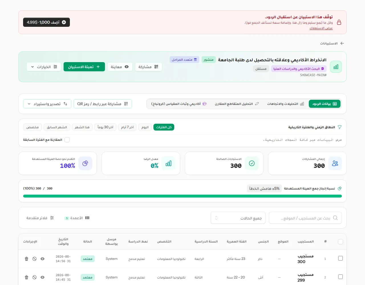
Task: Click the columns icon next to الأعمدة
Action: [87, 218]
